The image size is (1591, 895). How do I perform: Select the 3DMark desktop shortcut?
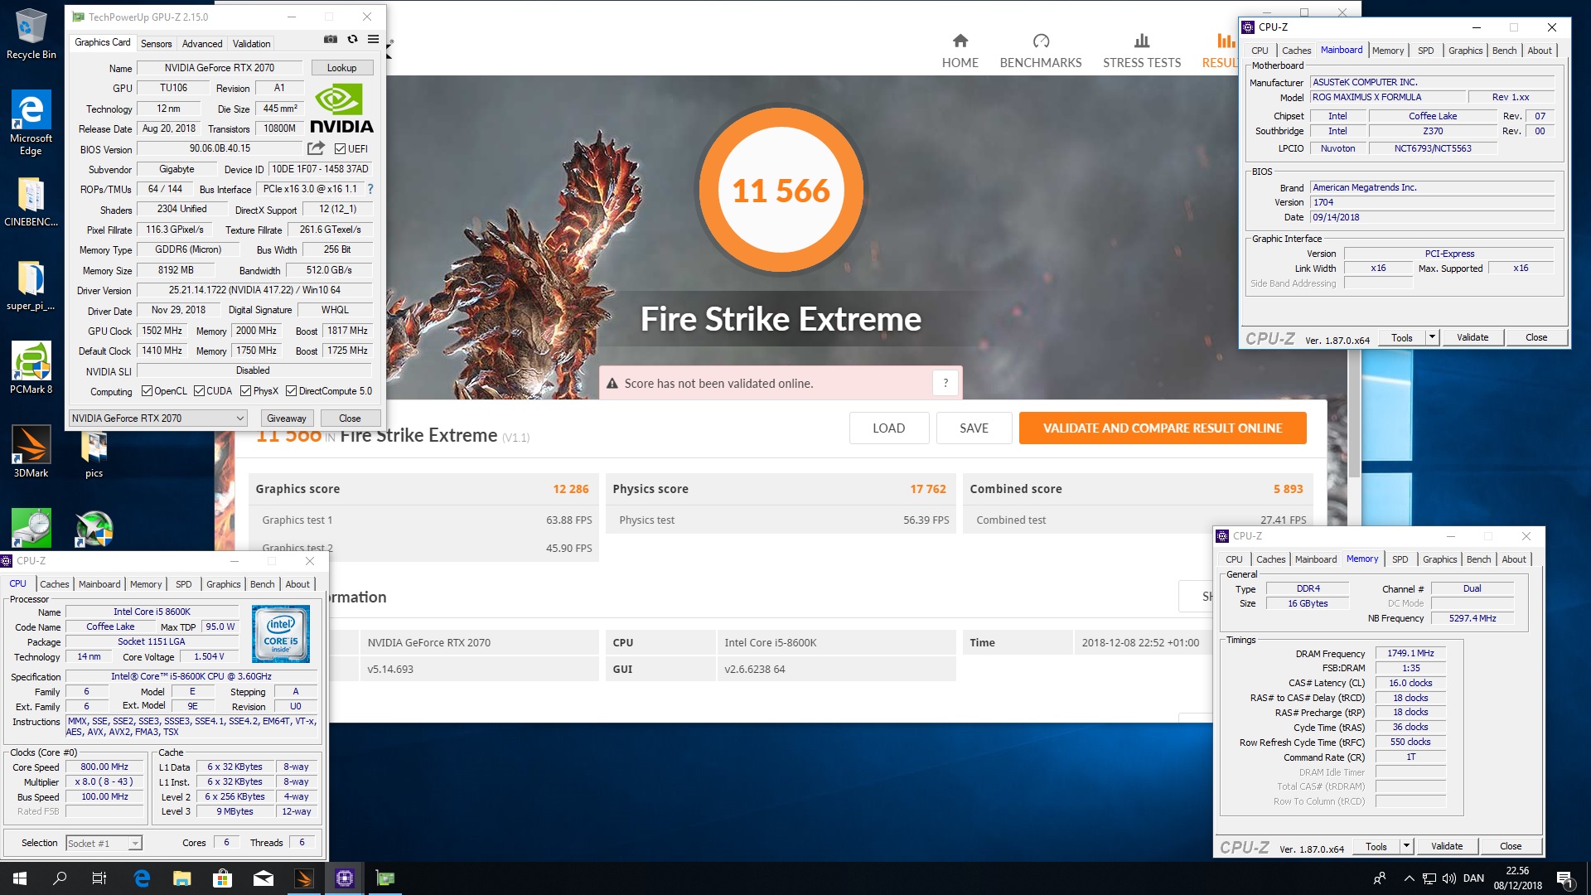[x=31, y=452]
